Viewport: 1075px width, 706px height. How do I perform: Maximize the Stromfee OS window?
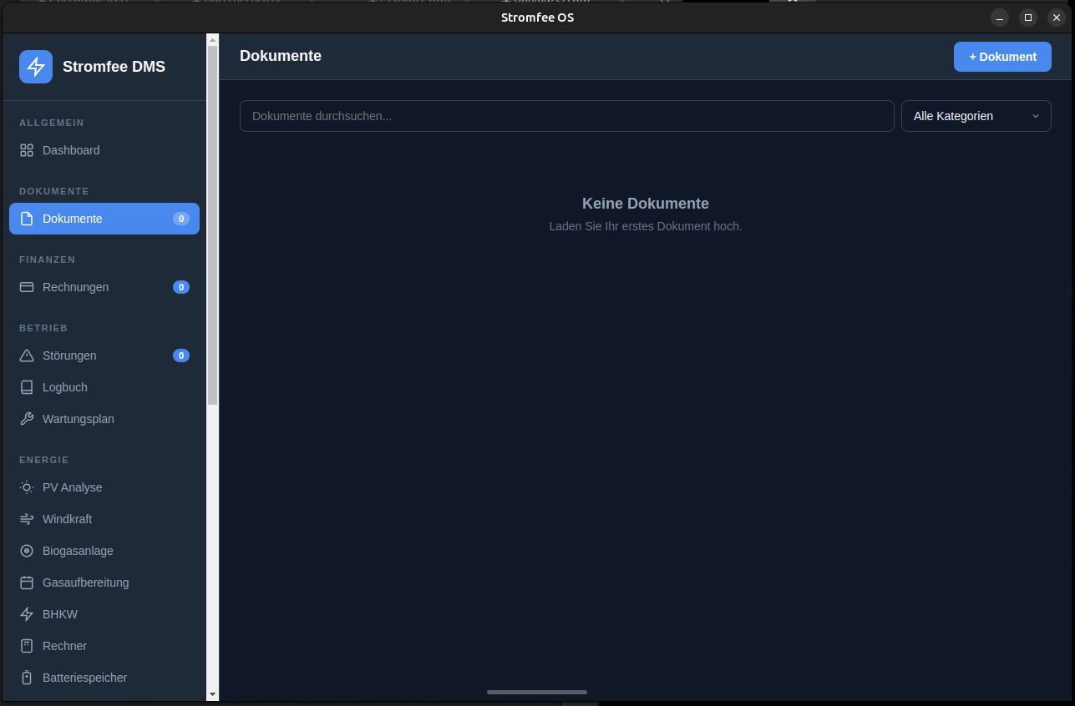pos(1028,18)
